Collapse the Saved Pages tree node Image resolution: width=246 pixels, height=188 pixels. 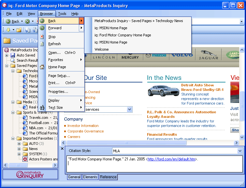(7, 66)
